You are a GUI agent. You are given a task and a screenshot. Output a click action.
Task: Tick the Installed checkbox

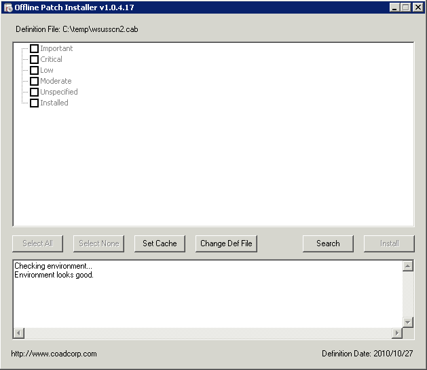(x=34, y=103)
